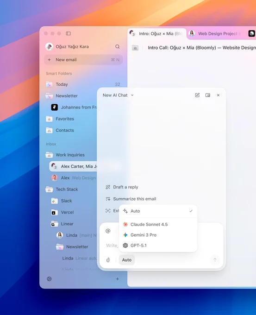
Task: Select Auto model option
Action: (158, 211)
